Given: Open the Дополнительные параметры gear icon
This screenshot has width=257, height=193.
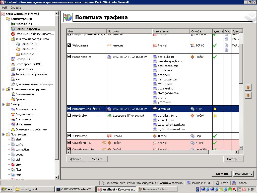Looking at the screenshot, I should pyautogui.click(x=13, y=84).
